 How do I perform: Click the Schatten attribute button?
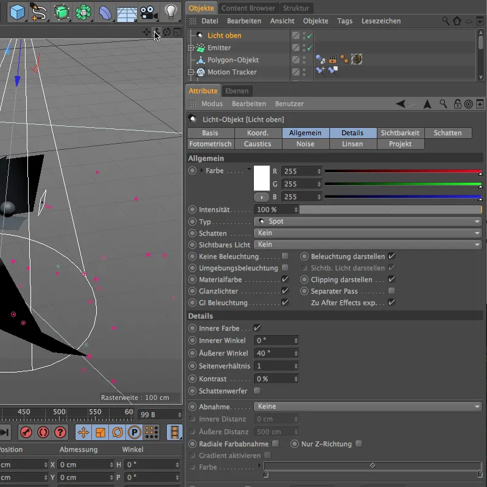447,133
